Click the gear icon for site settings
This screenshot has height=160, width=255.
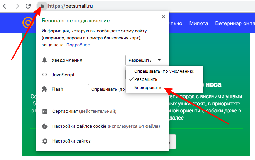pos(45,141)
